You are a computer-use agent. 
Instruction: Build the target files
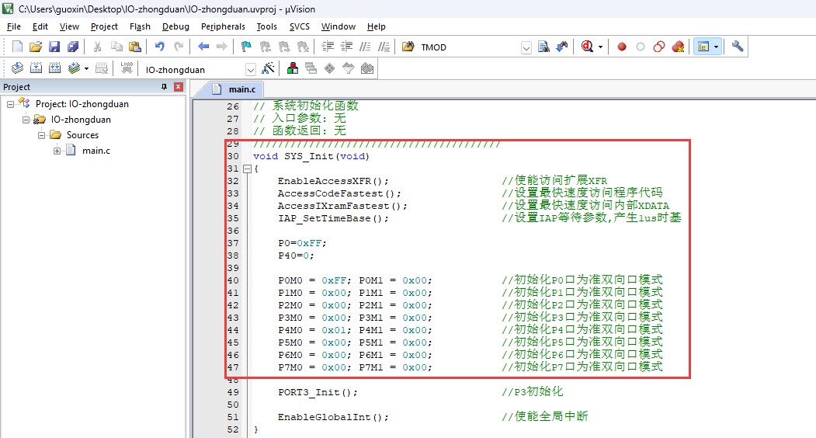click(36, 68)
